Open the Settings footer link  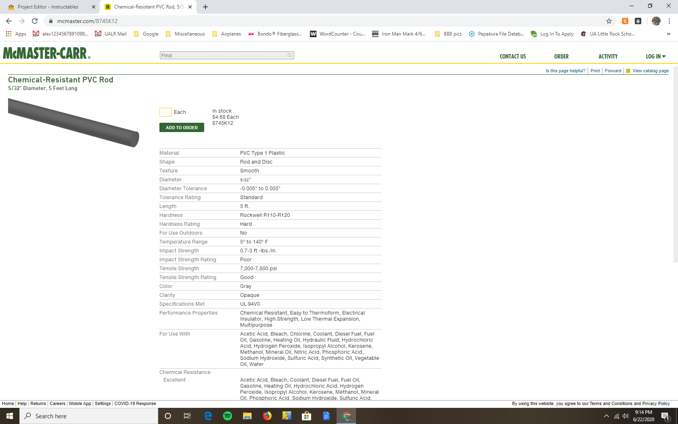click(103, 403)
